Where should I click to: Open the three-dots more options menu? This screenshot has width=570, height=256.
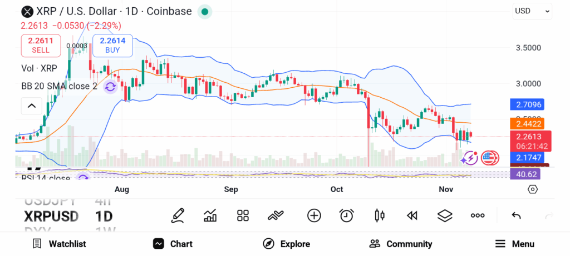[478, 215]
